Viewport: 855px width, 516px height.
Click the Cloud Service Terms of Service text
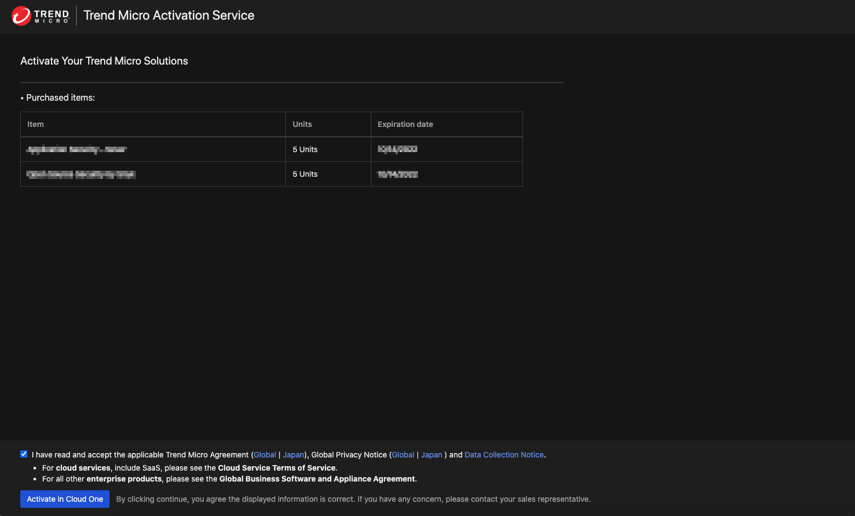point(277,468)
